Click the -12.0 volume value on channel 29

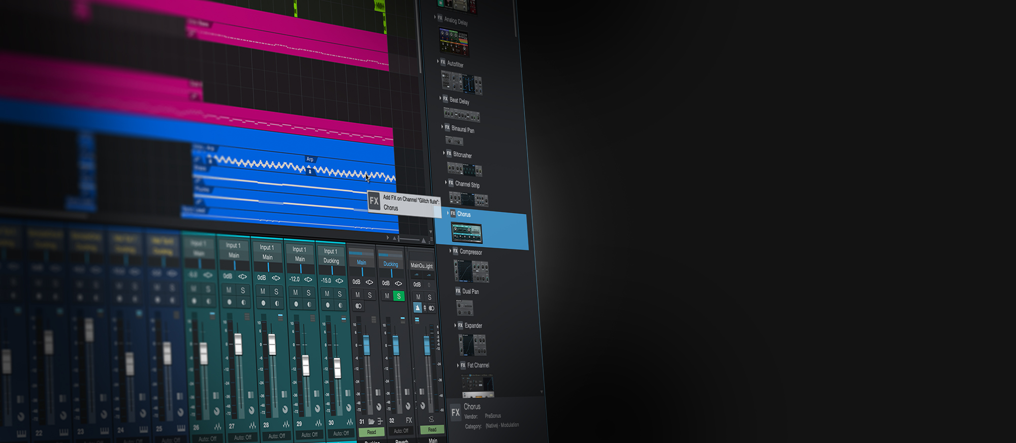click(295, 279)
